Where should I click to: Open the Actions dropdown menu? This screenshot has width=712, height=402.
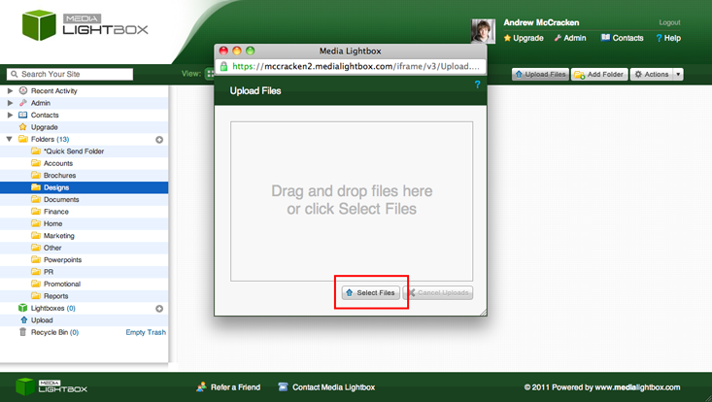pyautogui.click(x=657, y=75)
